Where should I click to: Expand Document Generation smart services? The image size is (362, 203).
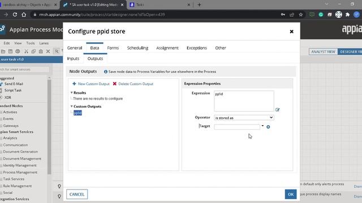(x=20, y=152)
